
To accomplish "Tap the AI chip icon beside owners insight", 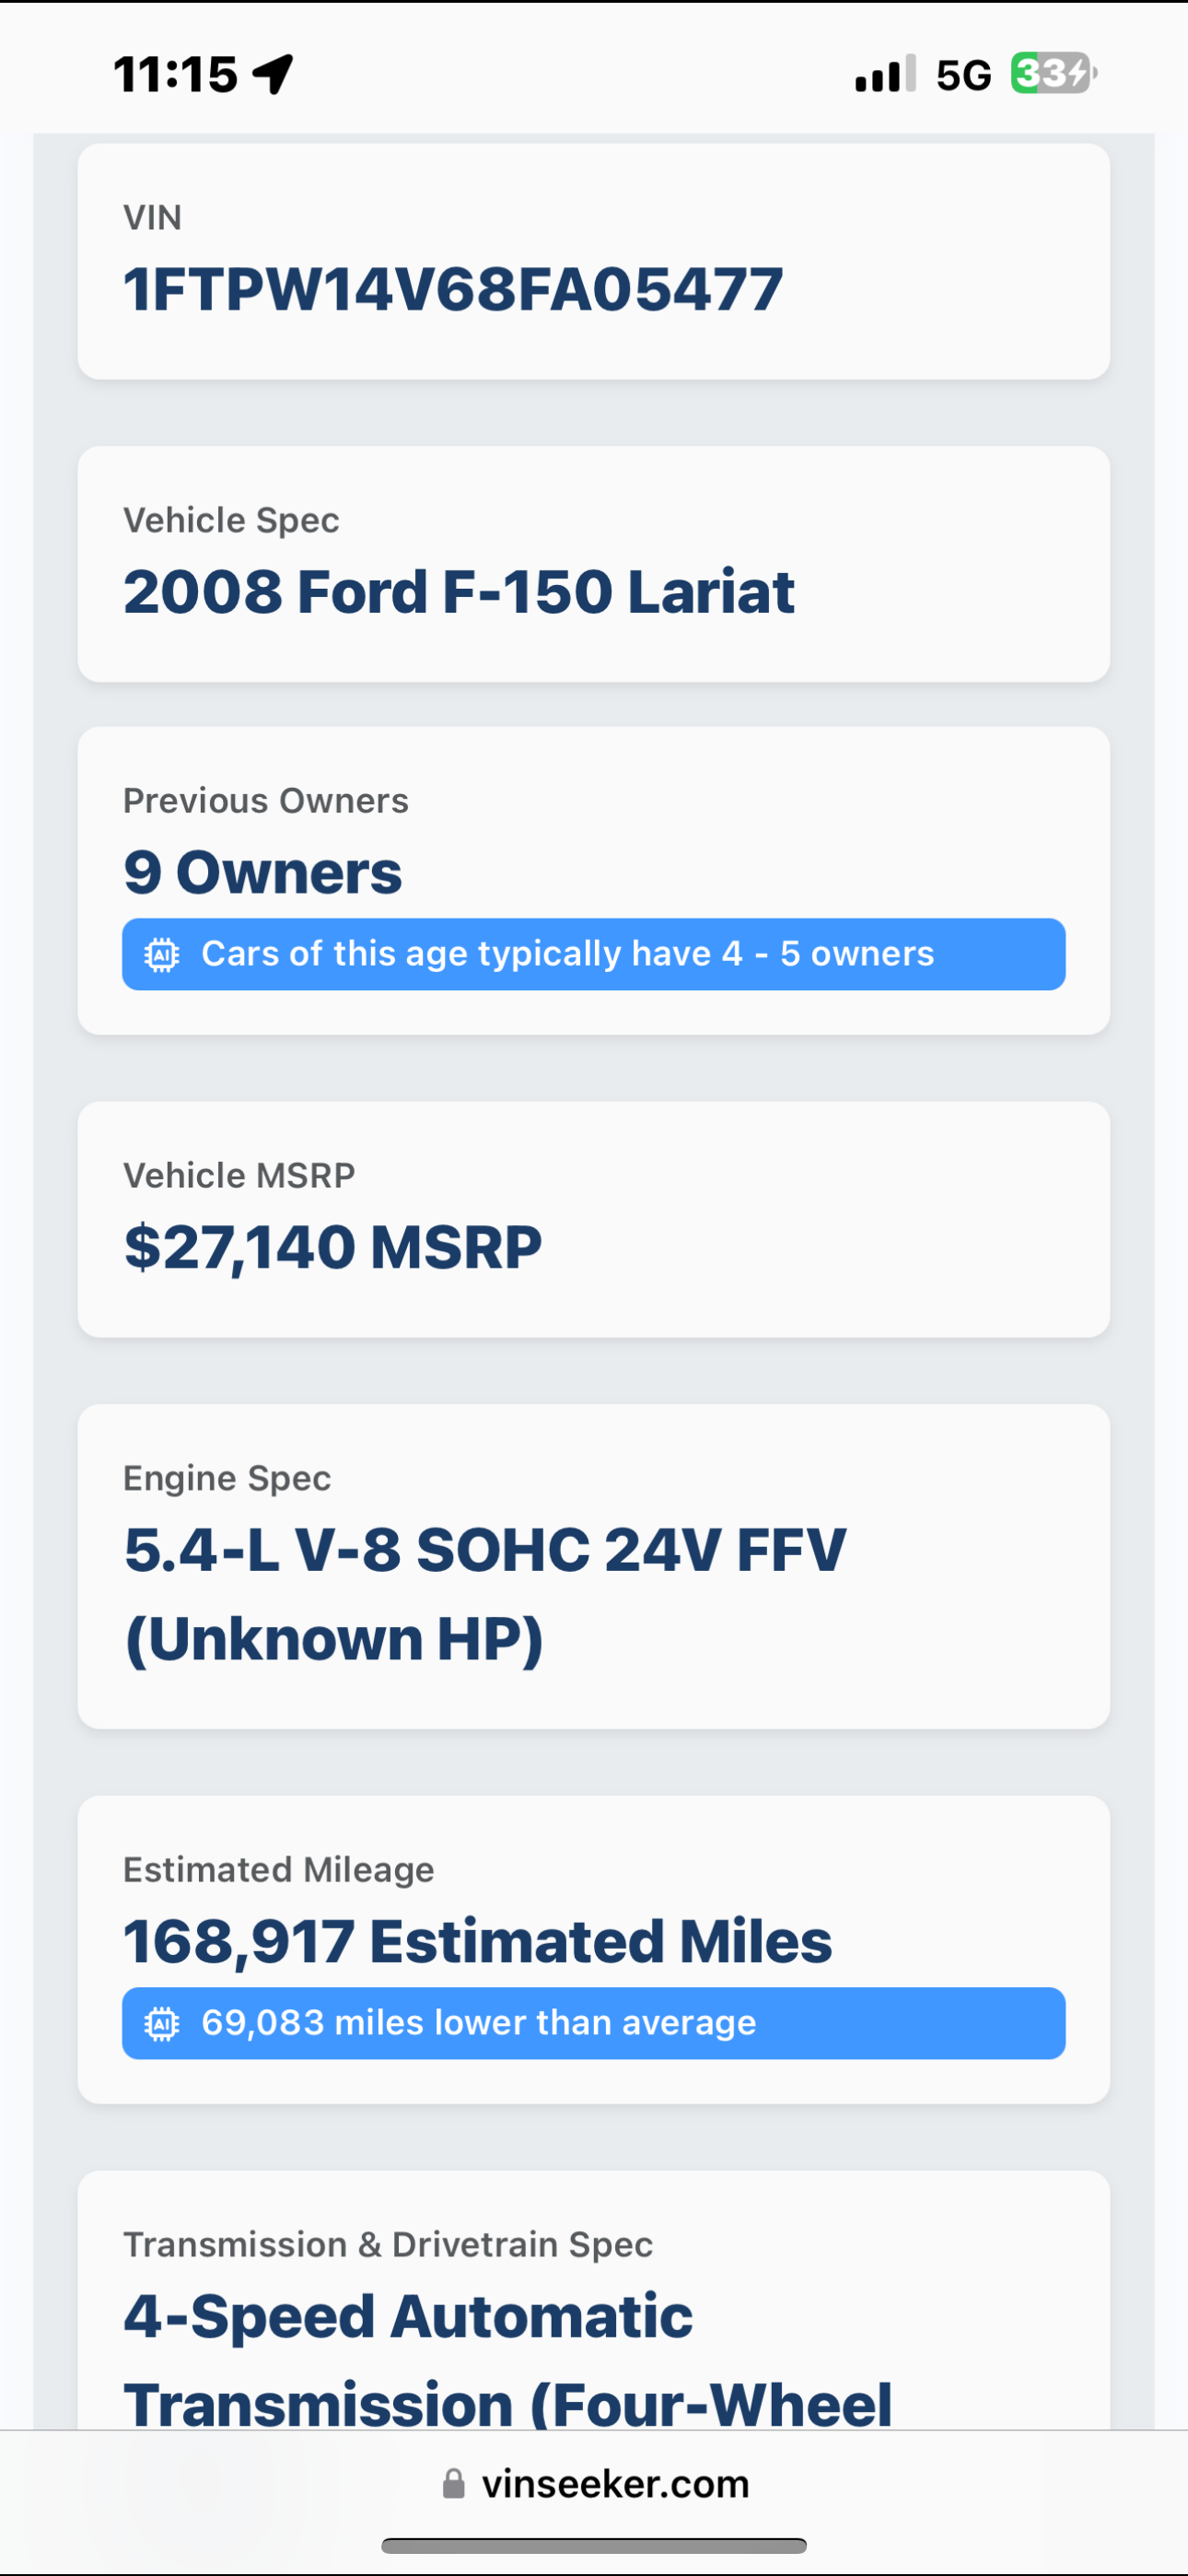I will (x=161, y=955).
